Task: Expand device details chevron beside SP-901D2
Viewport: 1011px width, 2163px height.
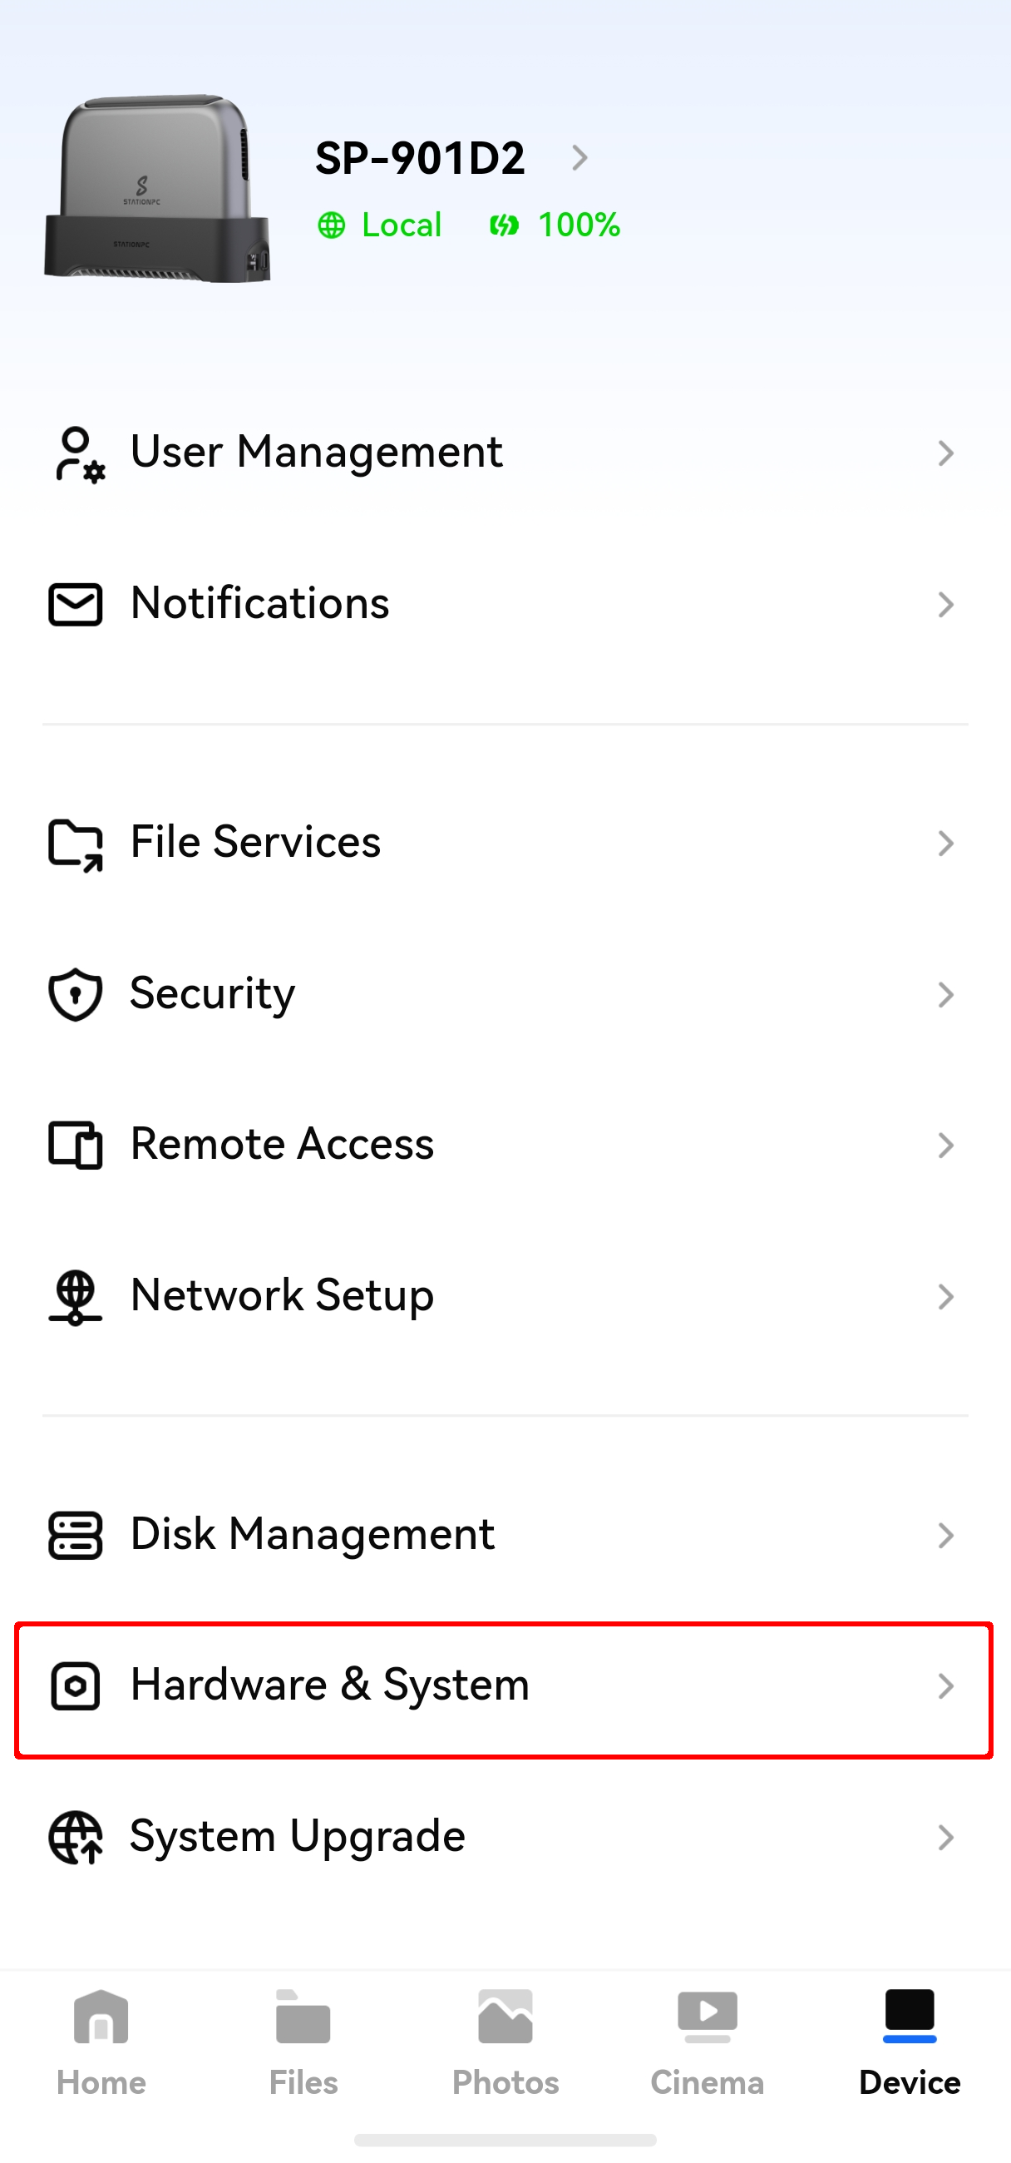Action: point(579,158)
